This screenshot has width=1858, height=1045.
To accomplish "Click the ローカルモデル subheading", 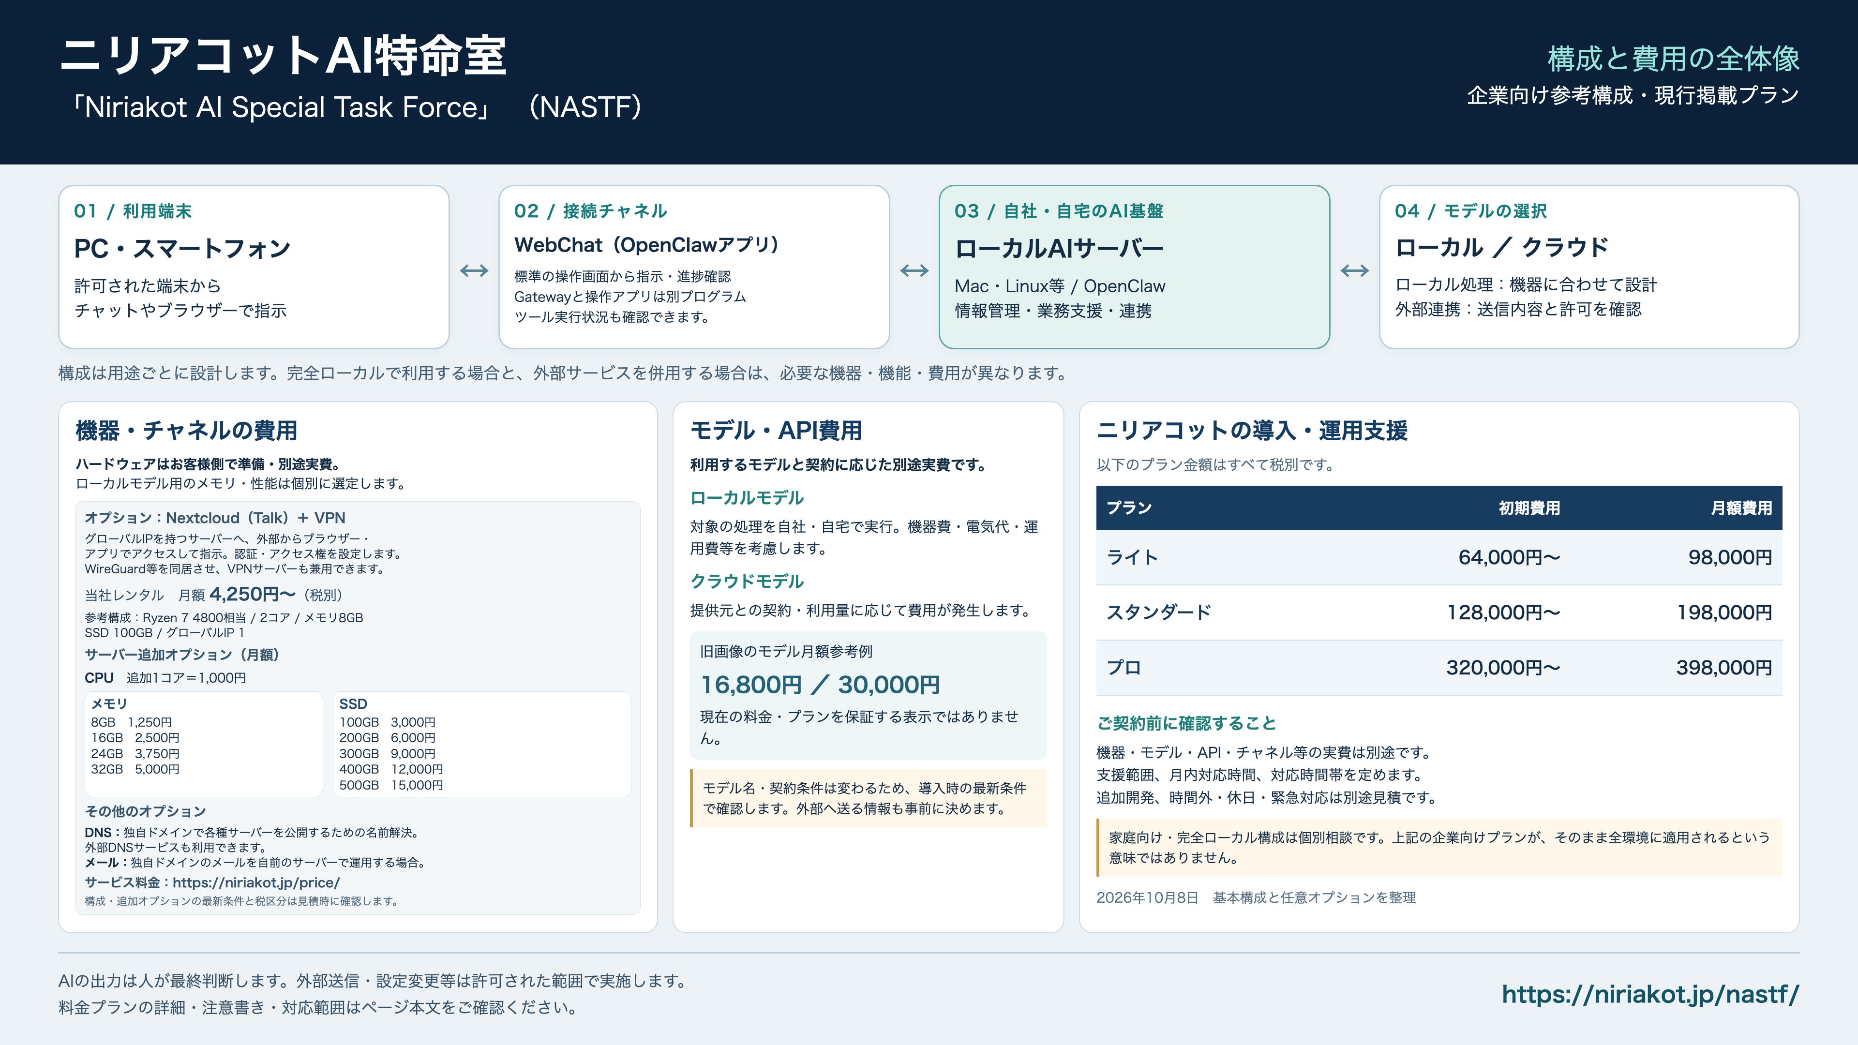I will 747,498.
